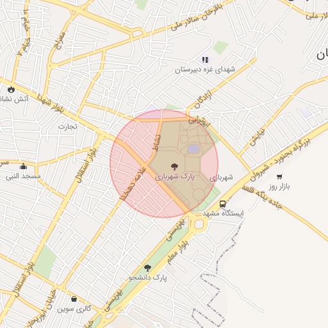Click the shopping bag icon at گالری سوین
This screenshot has height=328, width=328.
[74, 299]
